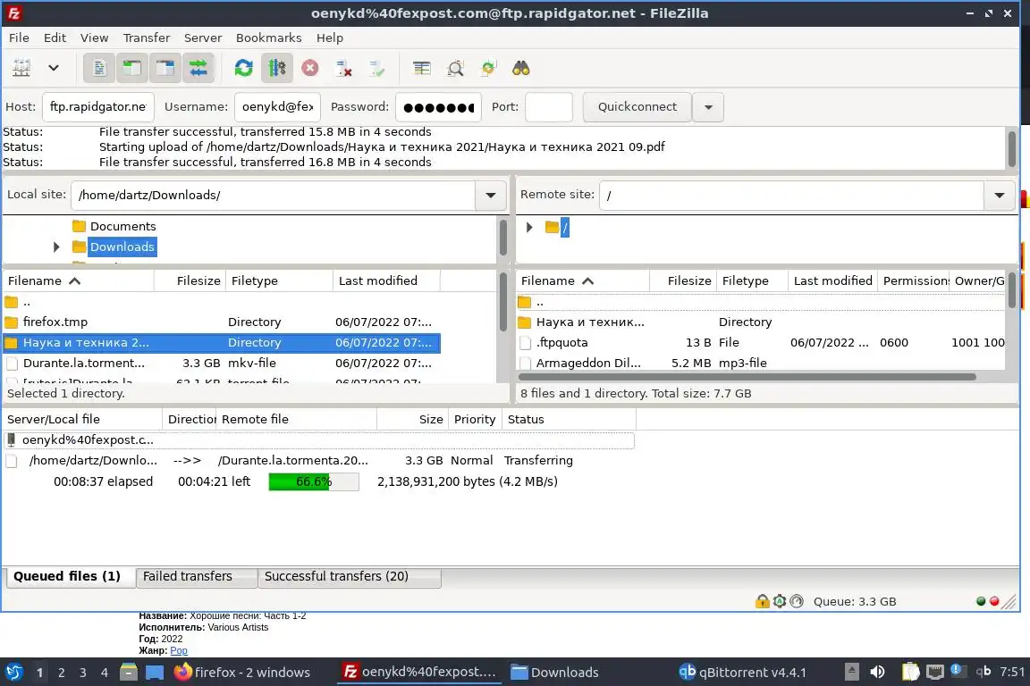Open the Help menu
Viewport: 1030px width, 686px height.
pyautogui.click(x=330, y=38)
